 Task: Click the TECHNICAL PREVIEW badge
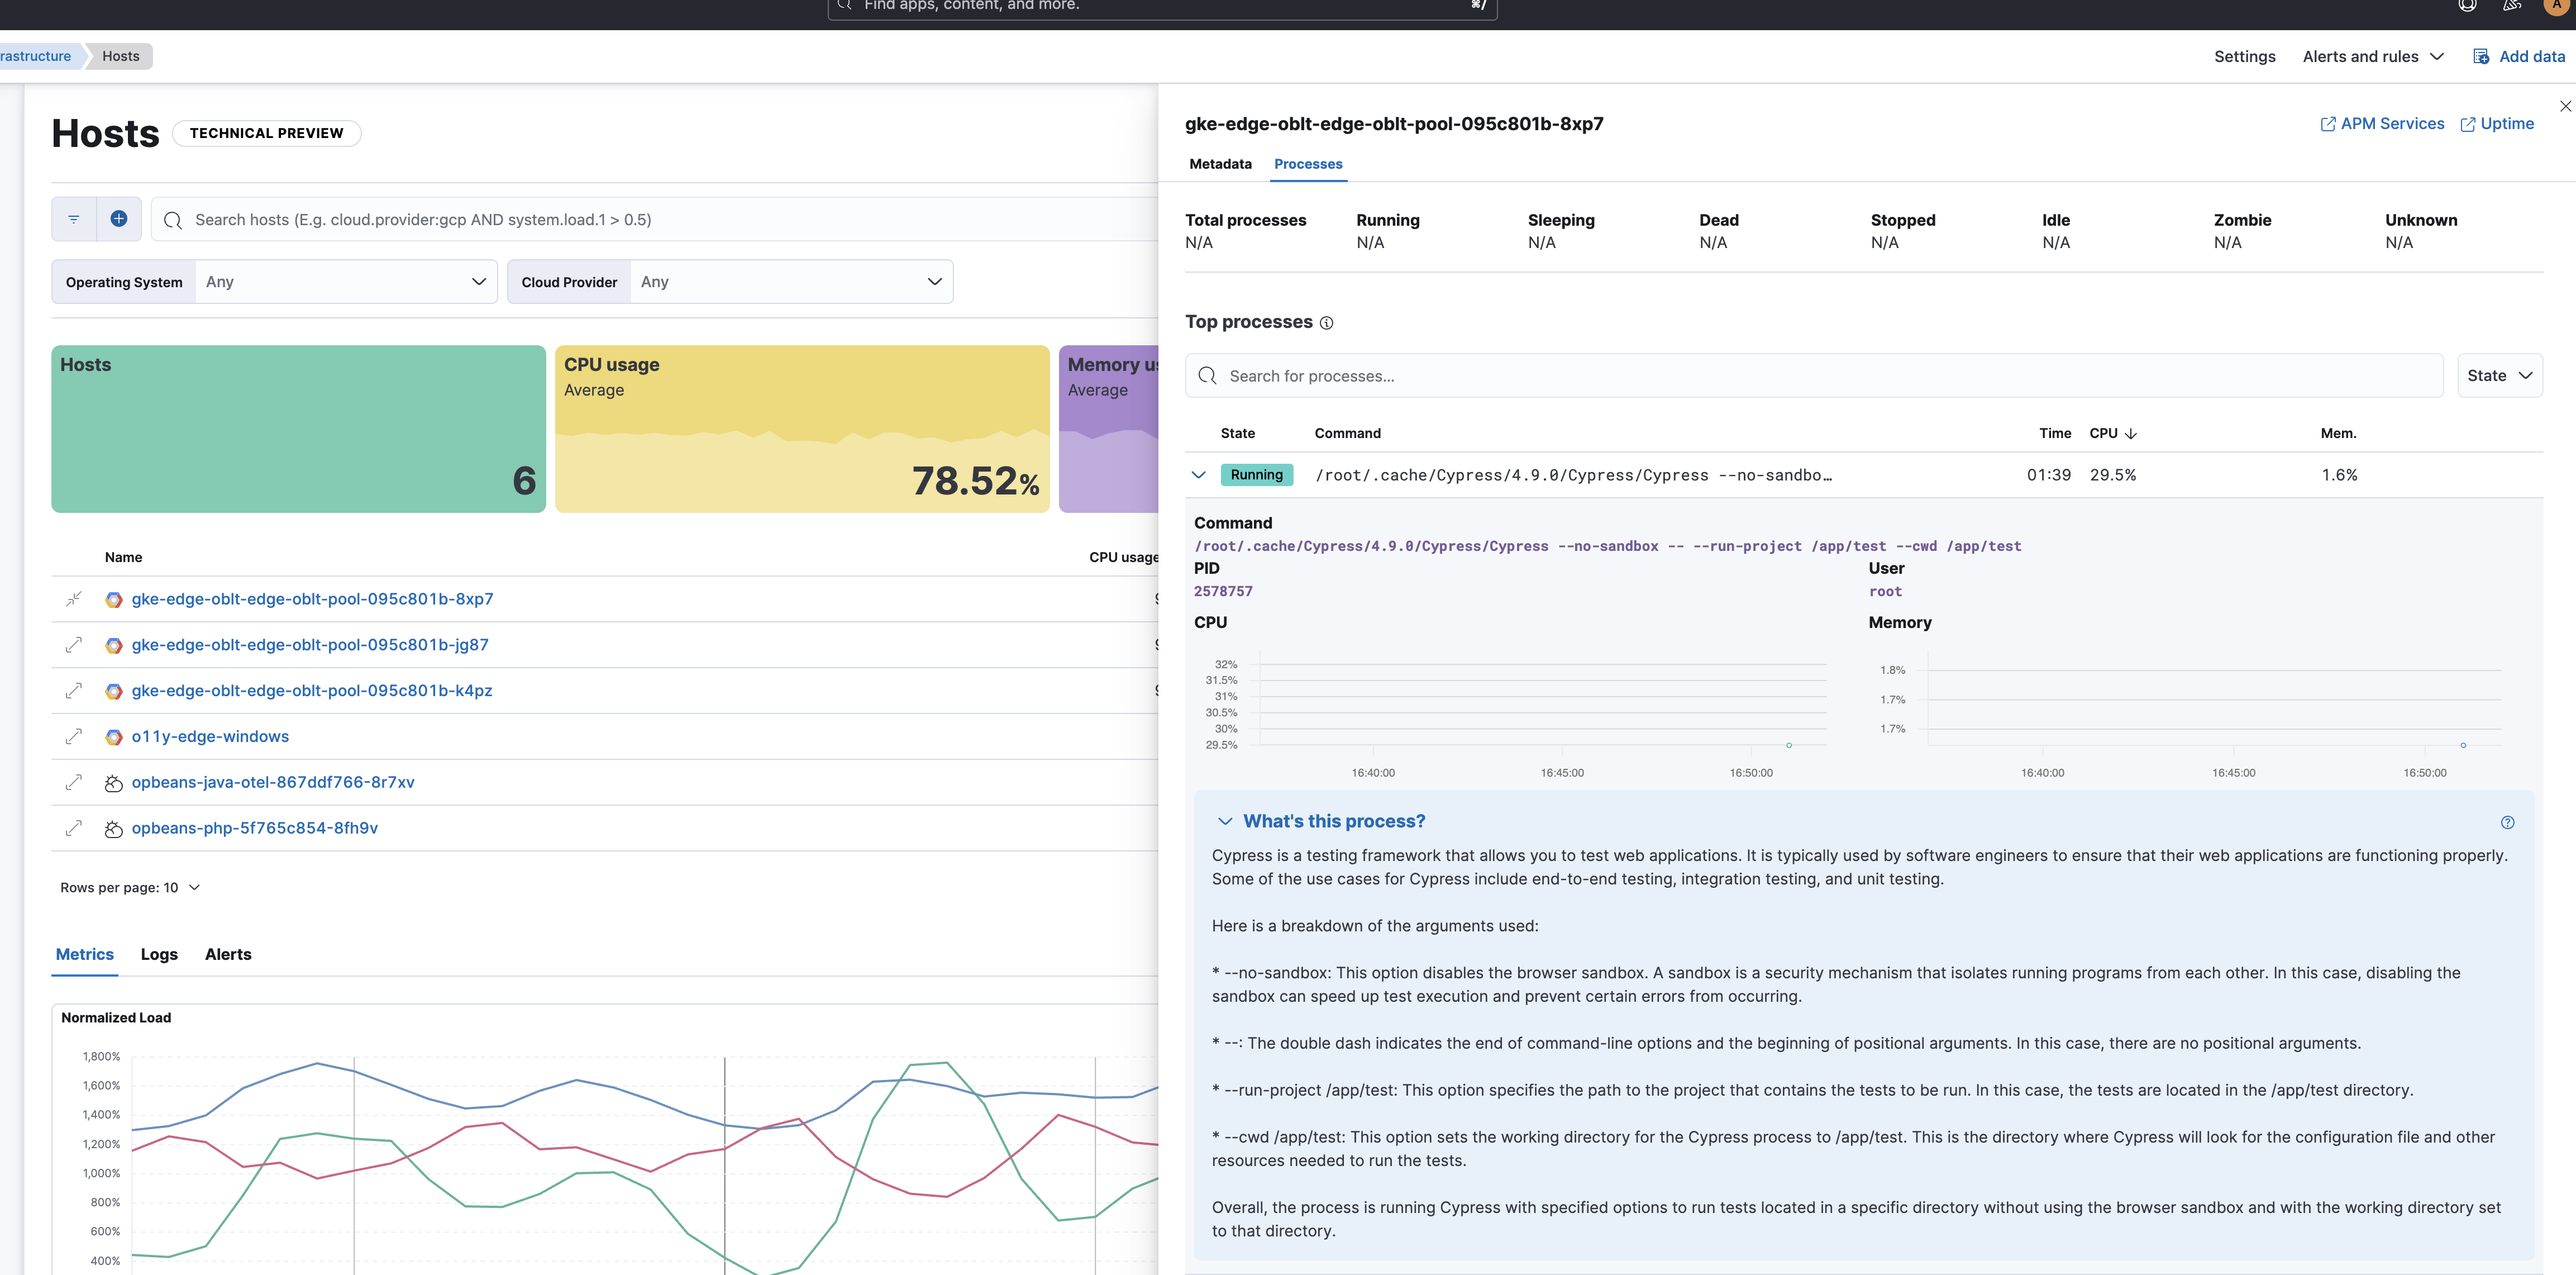click(267, 133)
